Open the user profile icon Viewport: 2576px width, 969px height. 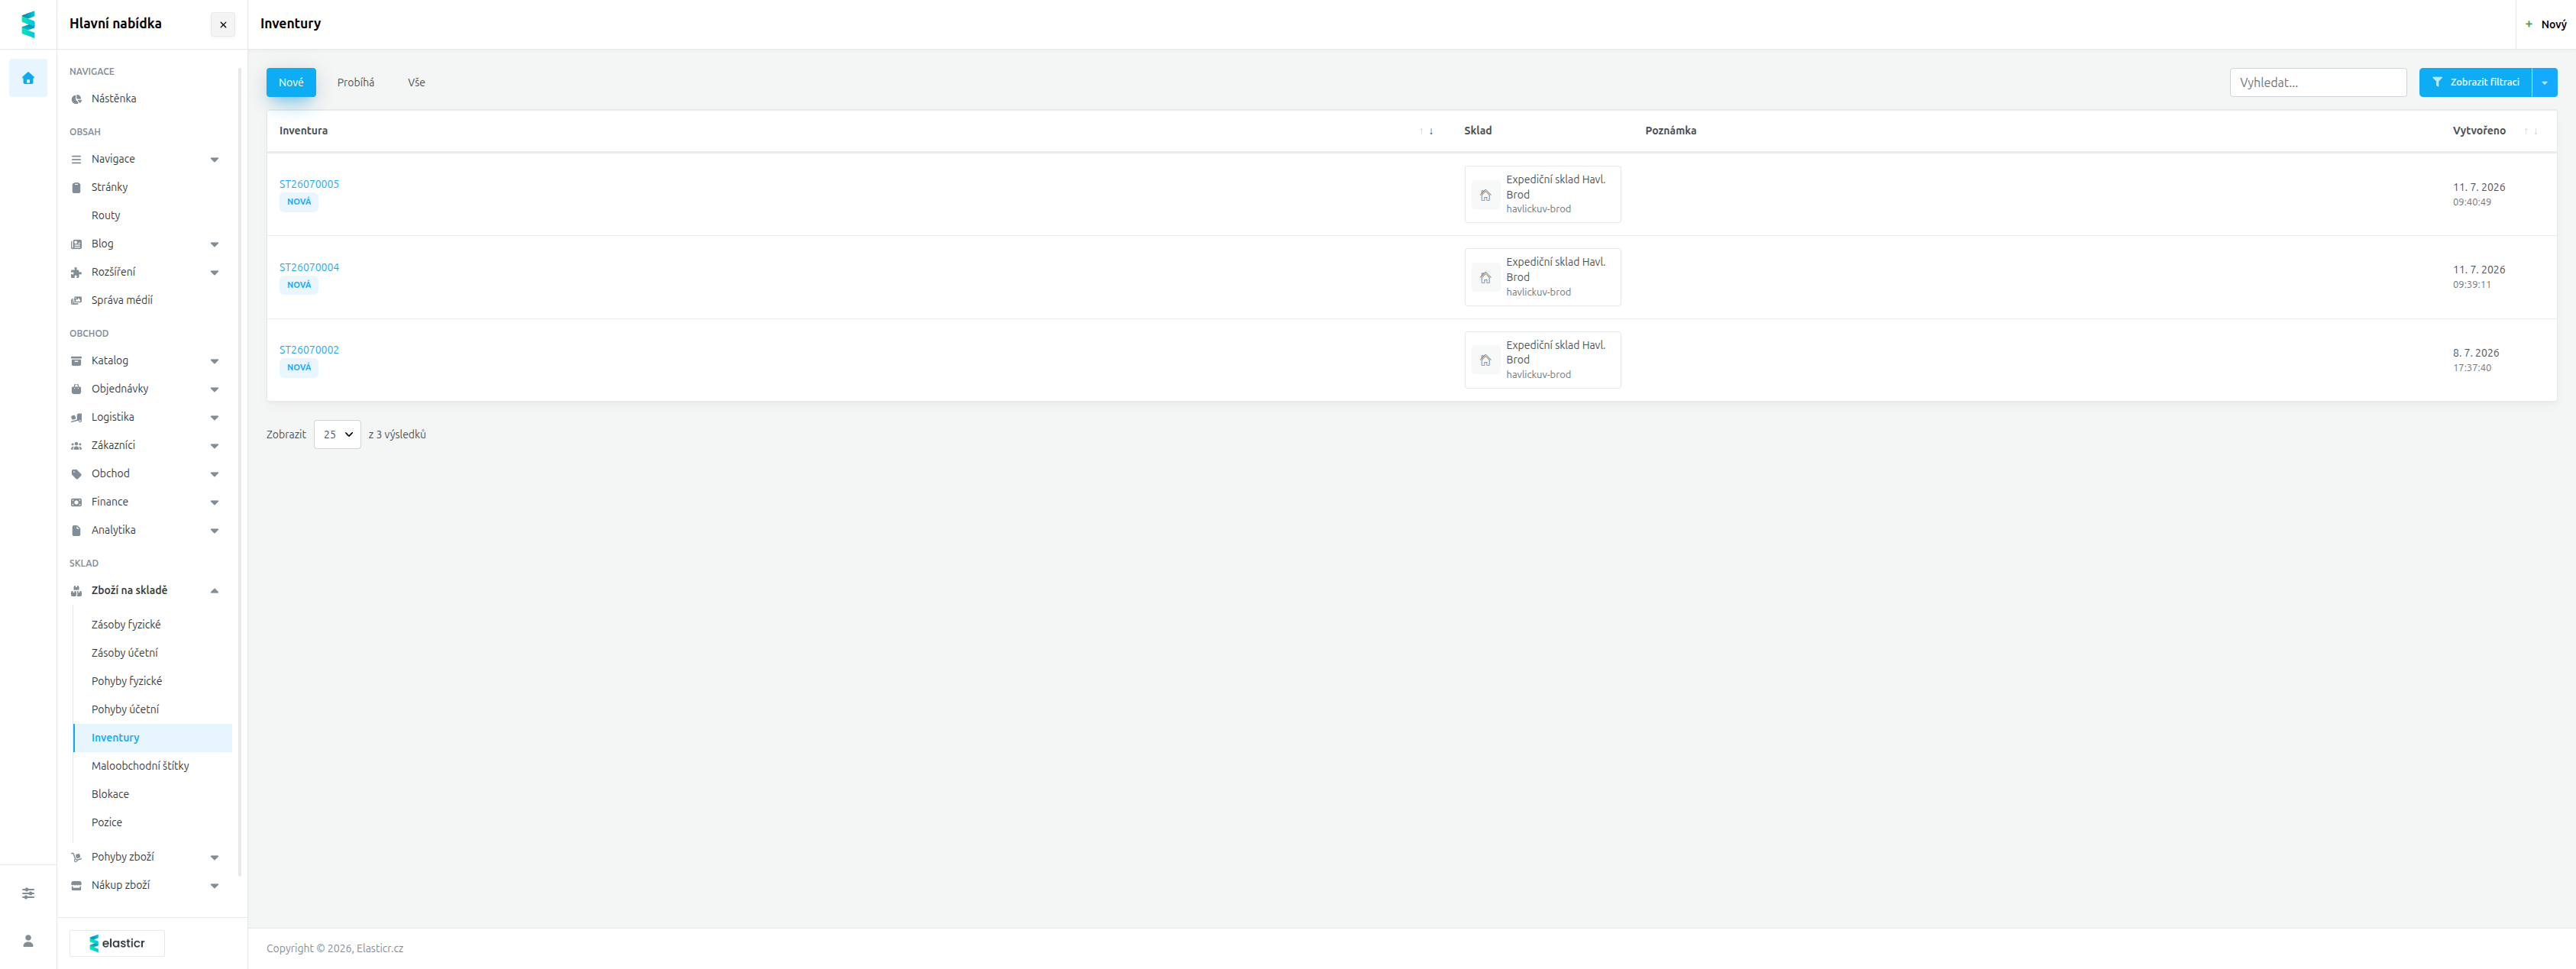coord(28,941)
